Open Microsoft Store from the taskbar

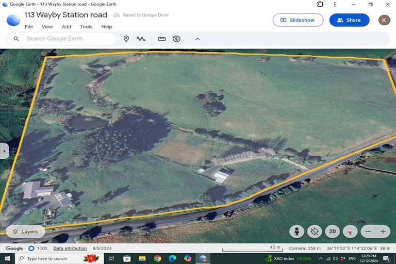[127, 259]
